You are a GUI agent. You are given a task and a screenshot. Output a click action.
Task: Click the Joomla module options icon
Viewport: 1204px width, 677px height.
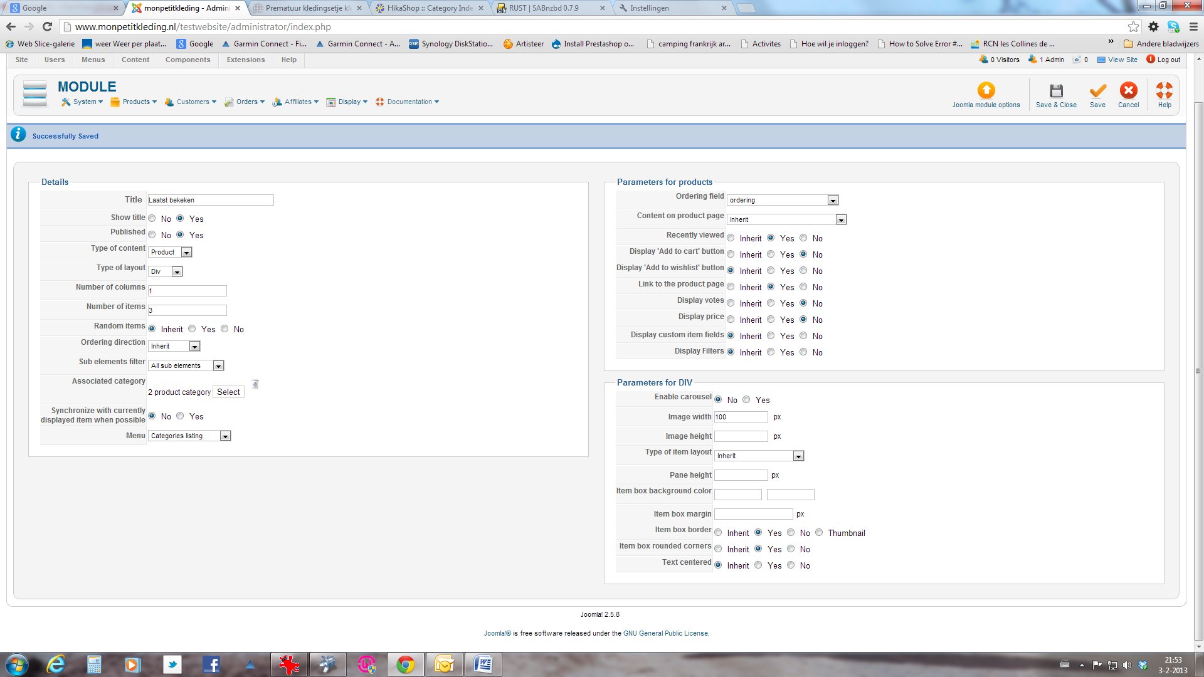986,91
